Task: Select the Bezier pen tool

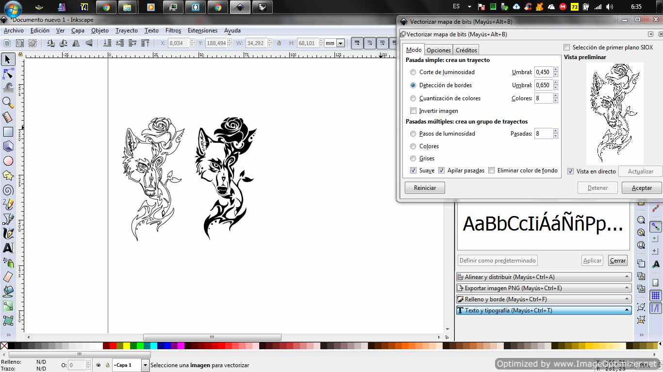Action: (x=8, y=219)
